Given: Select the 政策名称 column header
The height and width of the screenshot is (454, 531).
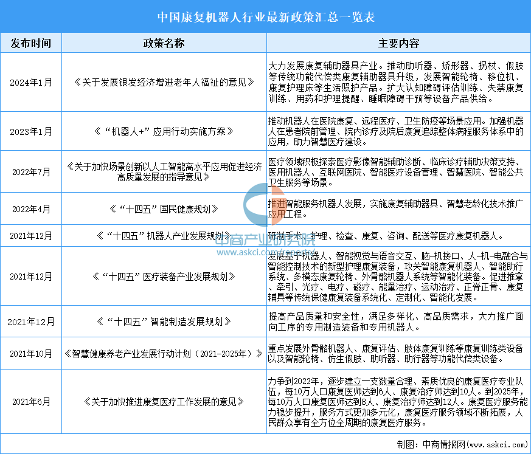Looking at the screenshot, I should pyautogui.click(x=164, y=44).
